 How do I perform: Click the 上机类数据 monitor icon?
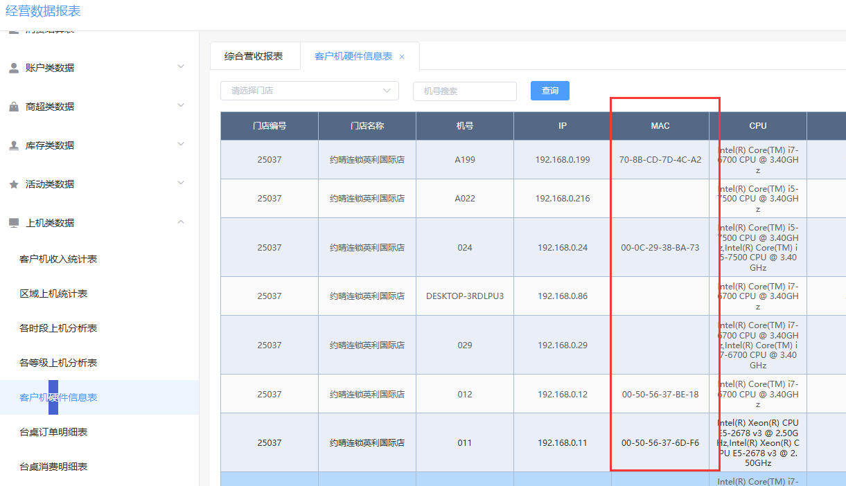pyautogui.click(x=14, y=223)
